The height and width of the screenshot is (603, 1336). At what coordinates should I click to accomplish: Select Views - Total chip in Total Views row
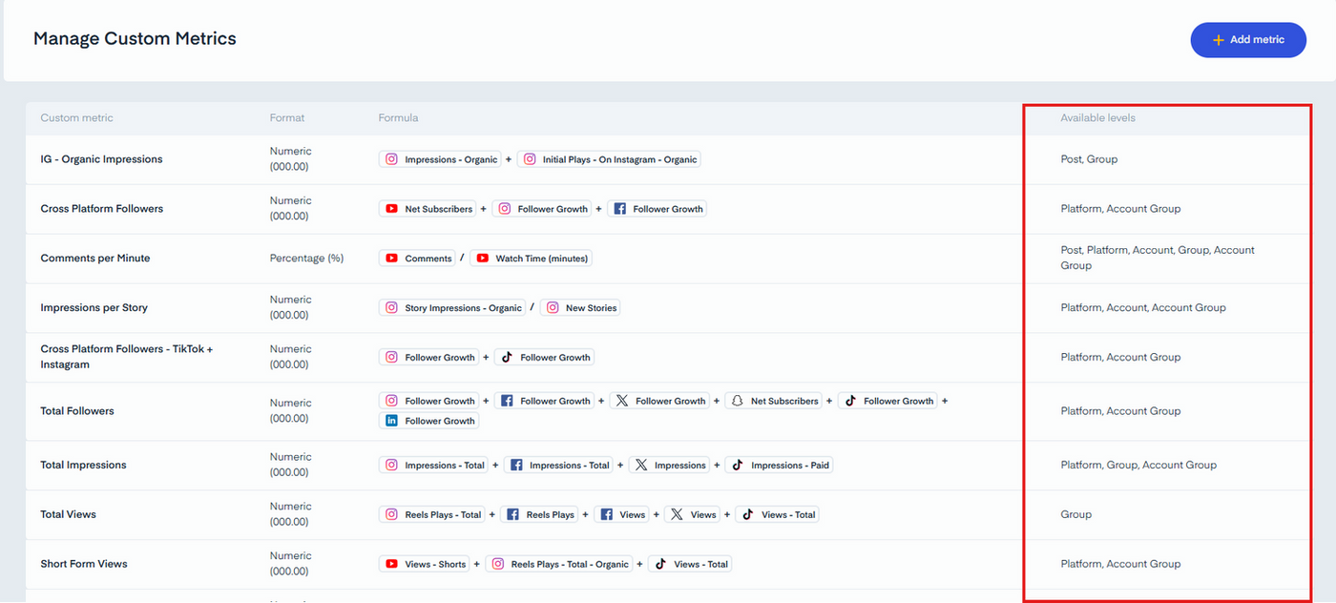pos(778,514)
